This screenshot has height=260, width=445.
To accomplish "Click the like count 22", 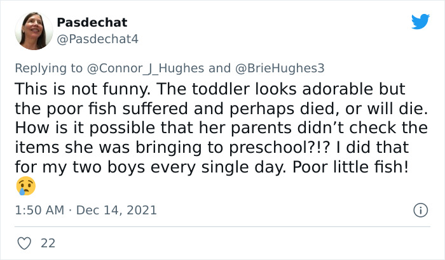I will click(x=47, y=243).
